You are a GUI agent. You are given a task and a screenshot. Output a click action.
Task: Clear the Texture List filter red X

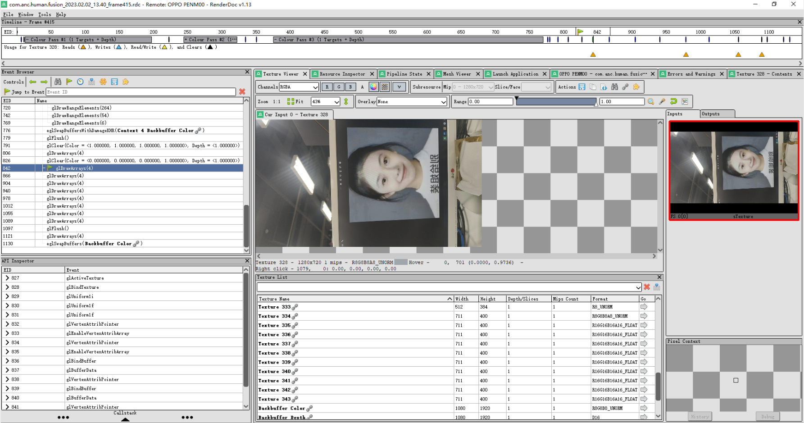coord(647,287)
